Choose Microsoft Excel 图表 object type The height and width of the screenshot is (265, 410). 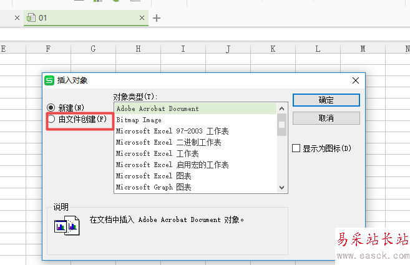pyautogui.click(x=195, y=176)
